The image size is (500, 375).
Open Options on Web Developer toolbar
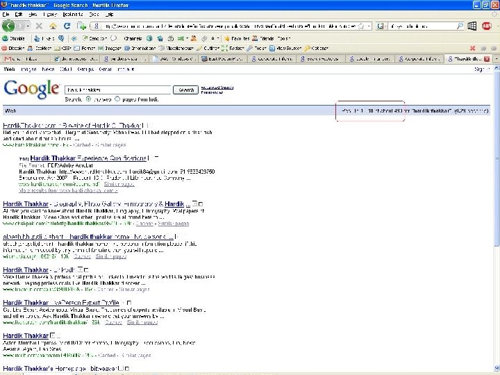click(x=317, y=48)
